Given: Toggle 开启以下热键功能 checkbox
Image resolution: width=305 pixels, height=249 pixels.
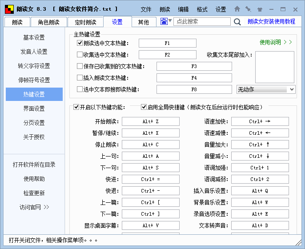Looking at the screenshot, I should tap(76, 107).
